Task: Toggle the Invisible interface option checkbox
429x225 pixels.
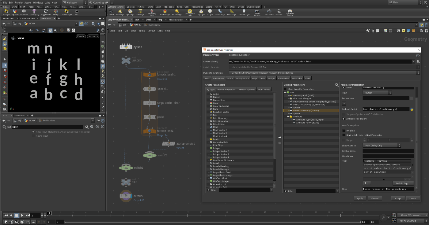Action: (x=344, y=131)
